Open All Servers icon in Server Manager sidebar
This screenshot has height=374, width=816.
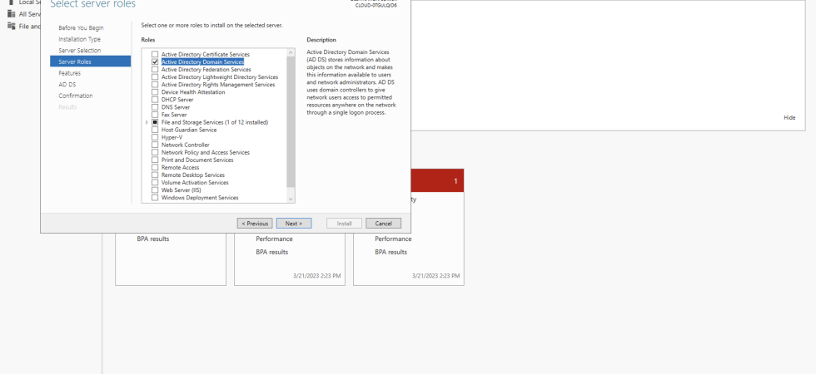[12, 14]
